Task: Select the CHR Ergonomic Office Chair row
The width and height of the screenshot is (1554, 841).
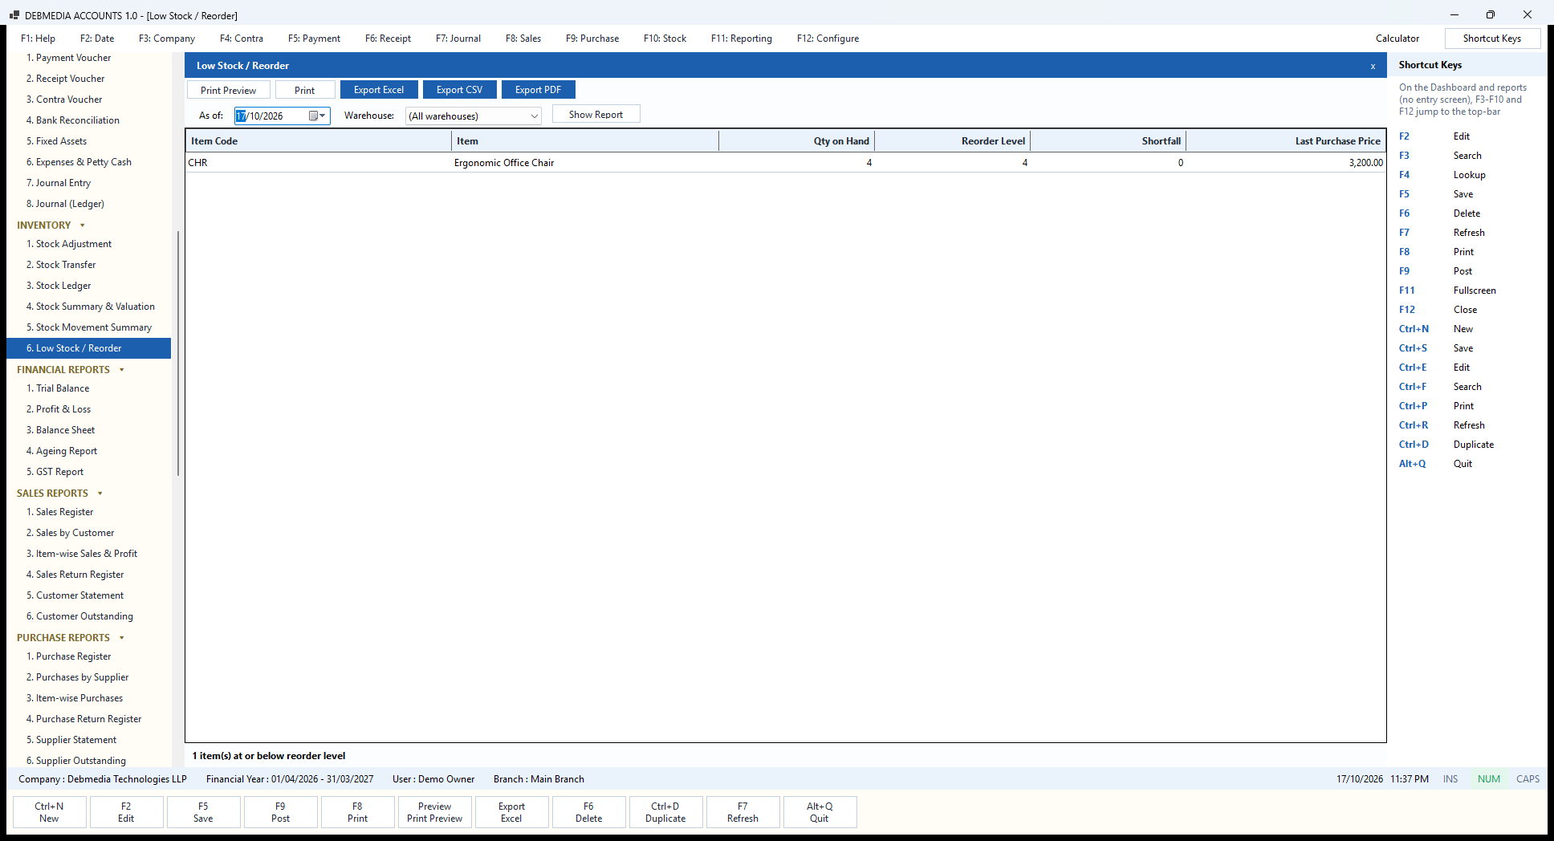Action: point(786,163)
